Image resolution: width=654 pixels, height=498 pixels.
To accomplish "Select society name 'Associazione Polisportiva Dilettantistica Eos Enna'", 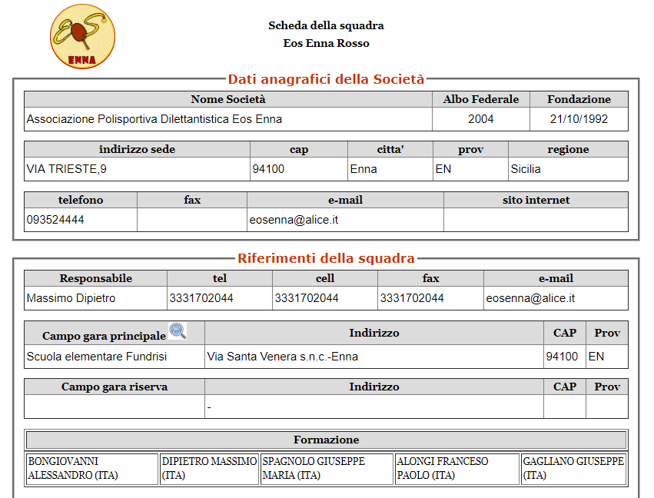I will [154, 119].
